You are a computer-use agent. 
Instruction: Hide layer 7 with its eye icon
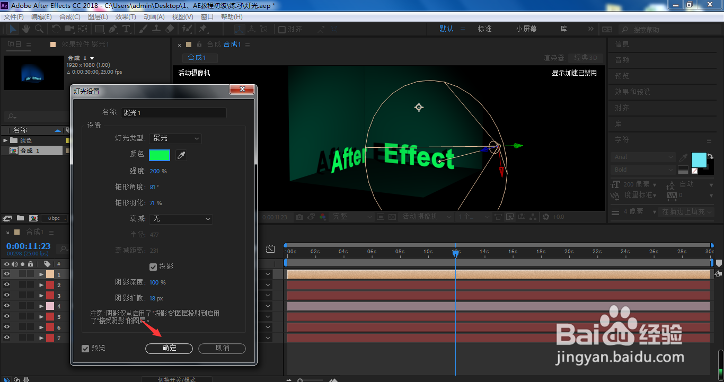(7, 338)
